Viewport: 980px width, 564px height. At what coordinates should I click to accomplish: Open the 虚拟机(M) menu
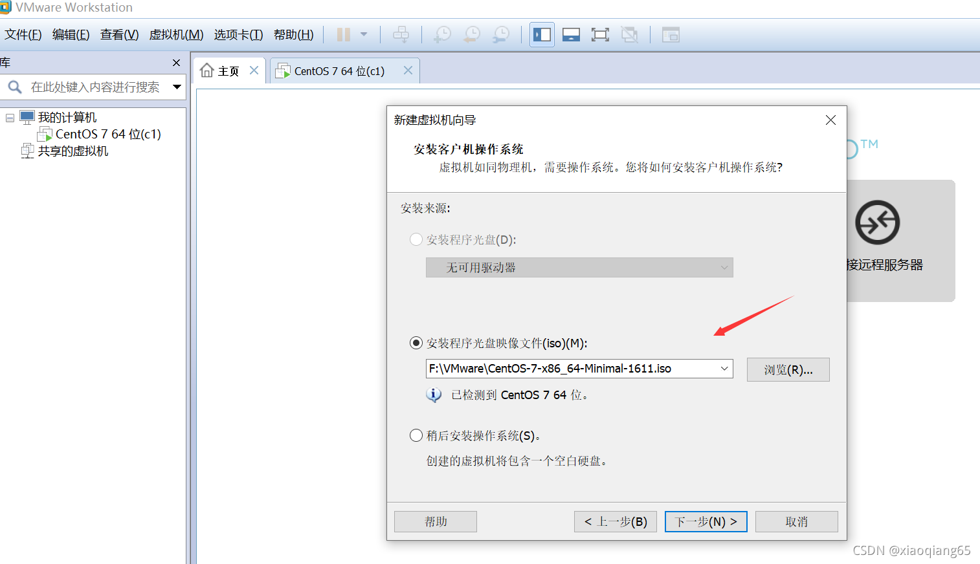[x=177, y=34]
